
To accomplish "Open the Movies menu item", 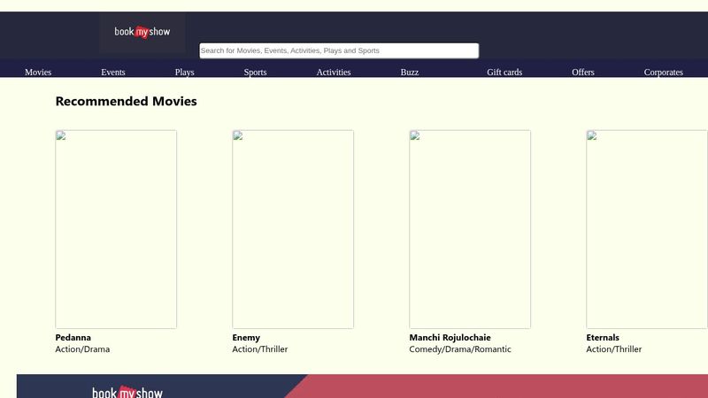I will [x=38, y=73].
